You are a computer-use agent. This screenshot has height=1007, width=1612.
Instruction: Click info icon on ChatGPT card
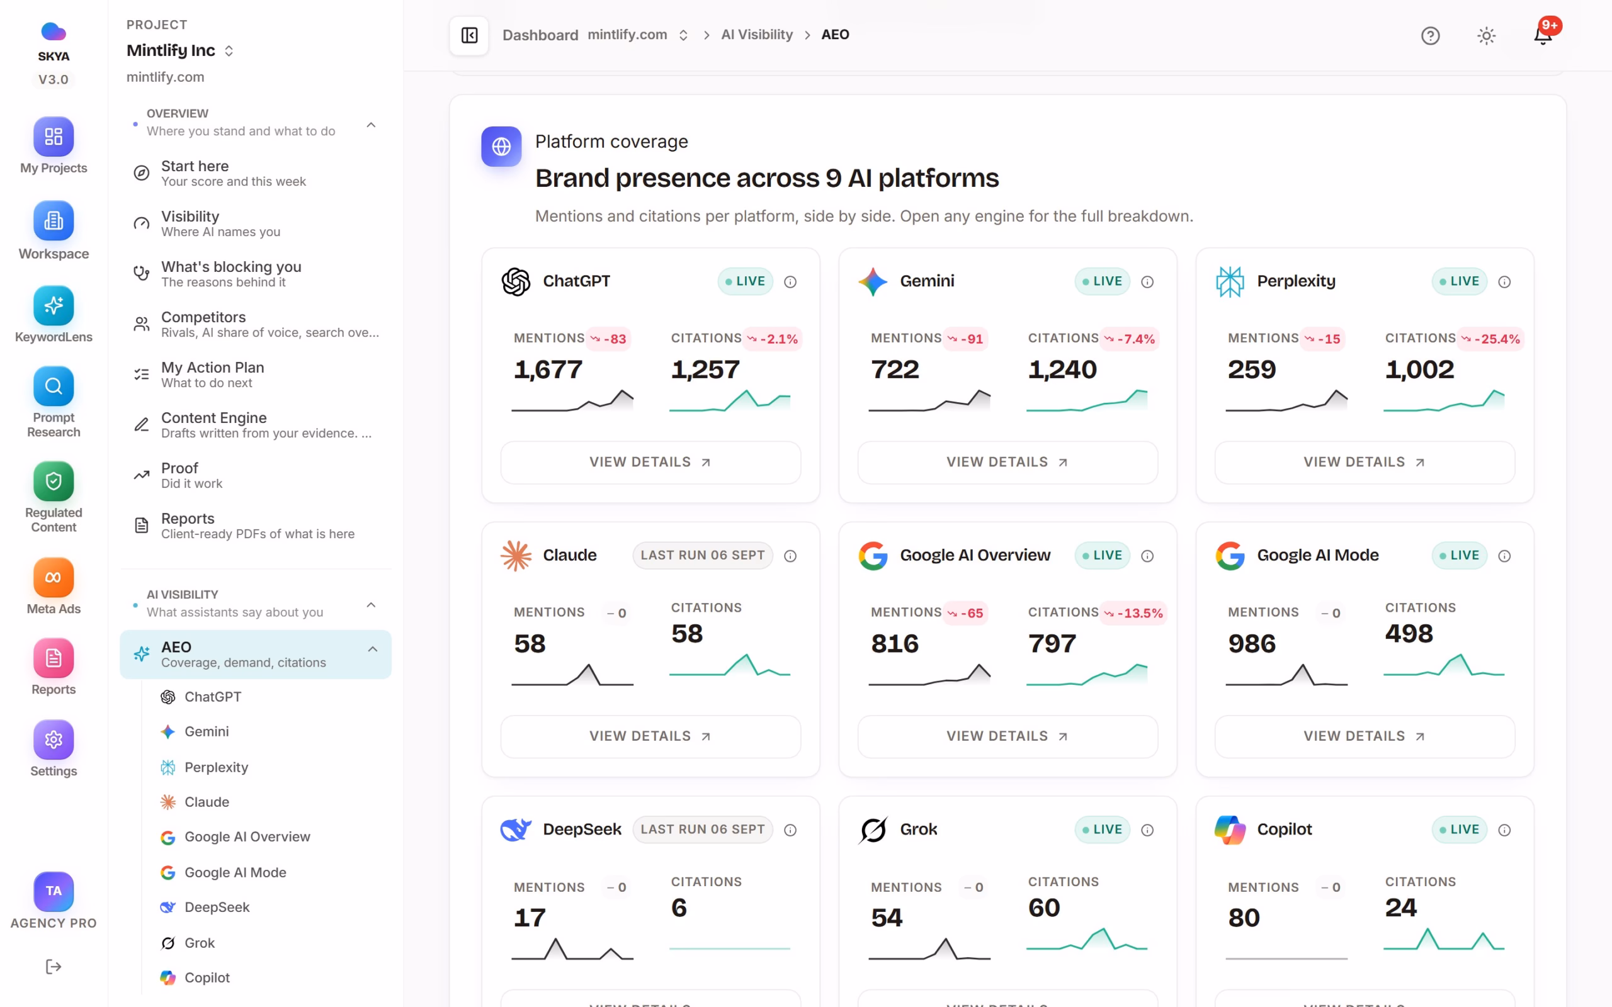click(x=790, y=282)
